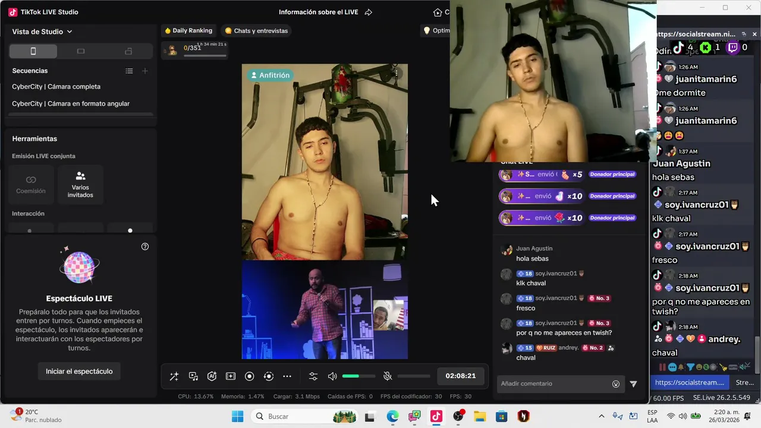Viewport: 761px width, 428px height.
Task: Click the guest video thumbnail in preview
Action: click(x=388, y=314)
